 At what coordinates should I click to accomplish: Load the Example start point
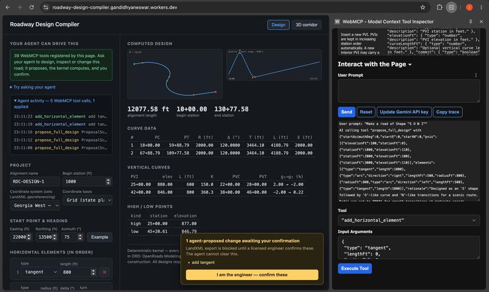pos(99,237)
